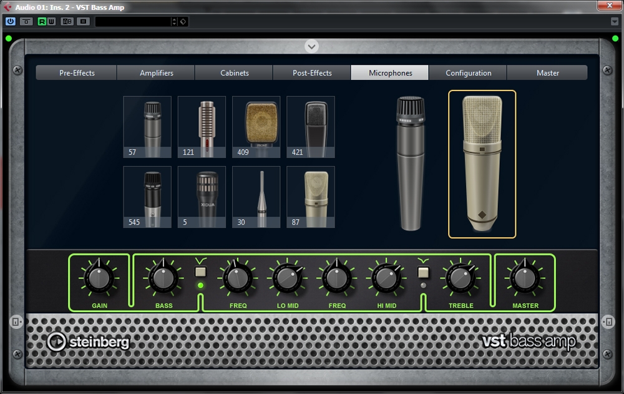The image size is (624, 394).
Task: Click the LO MID knob
Action: click(287, 278)
